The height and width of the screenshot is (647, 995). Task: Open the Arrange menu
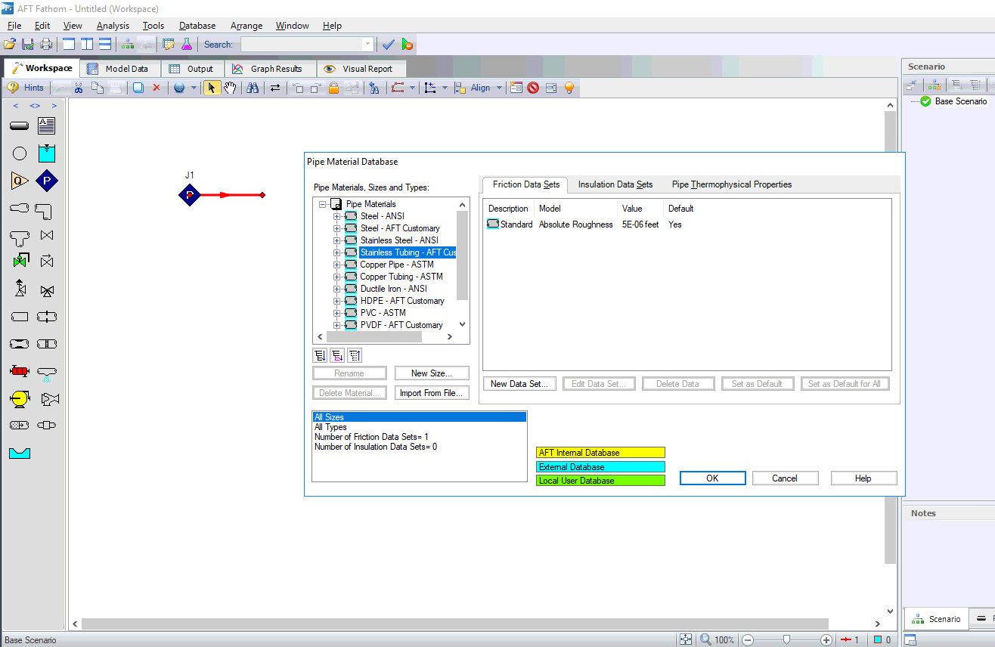click(246, 26)
